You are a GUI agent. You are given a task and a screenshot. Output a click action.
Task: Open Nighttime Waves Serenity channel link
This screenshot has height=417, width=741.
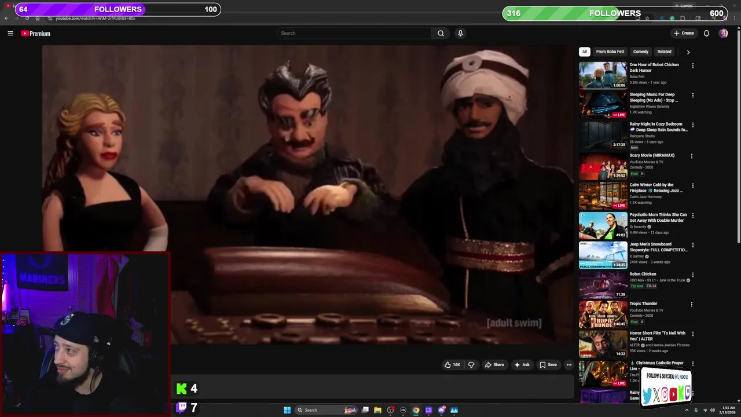pos(649,107)
